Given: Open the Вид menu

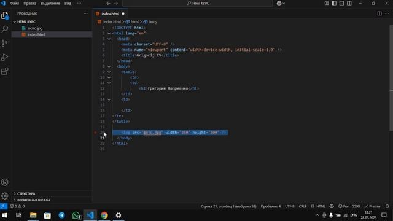Looking at the screenshot, I should click(68, 3).
